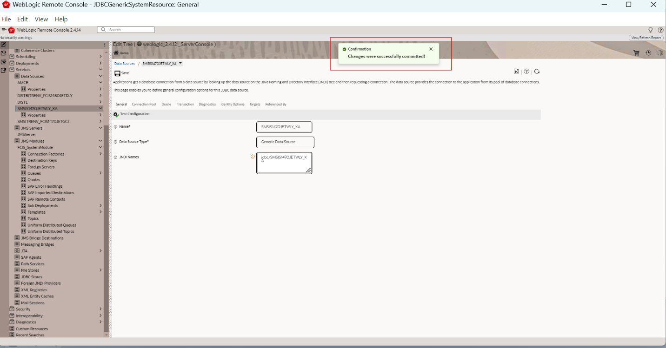Select Recent Searches tree item
This screenshot has width=666, height=348.
(30, 335)
